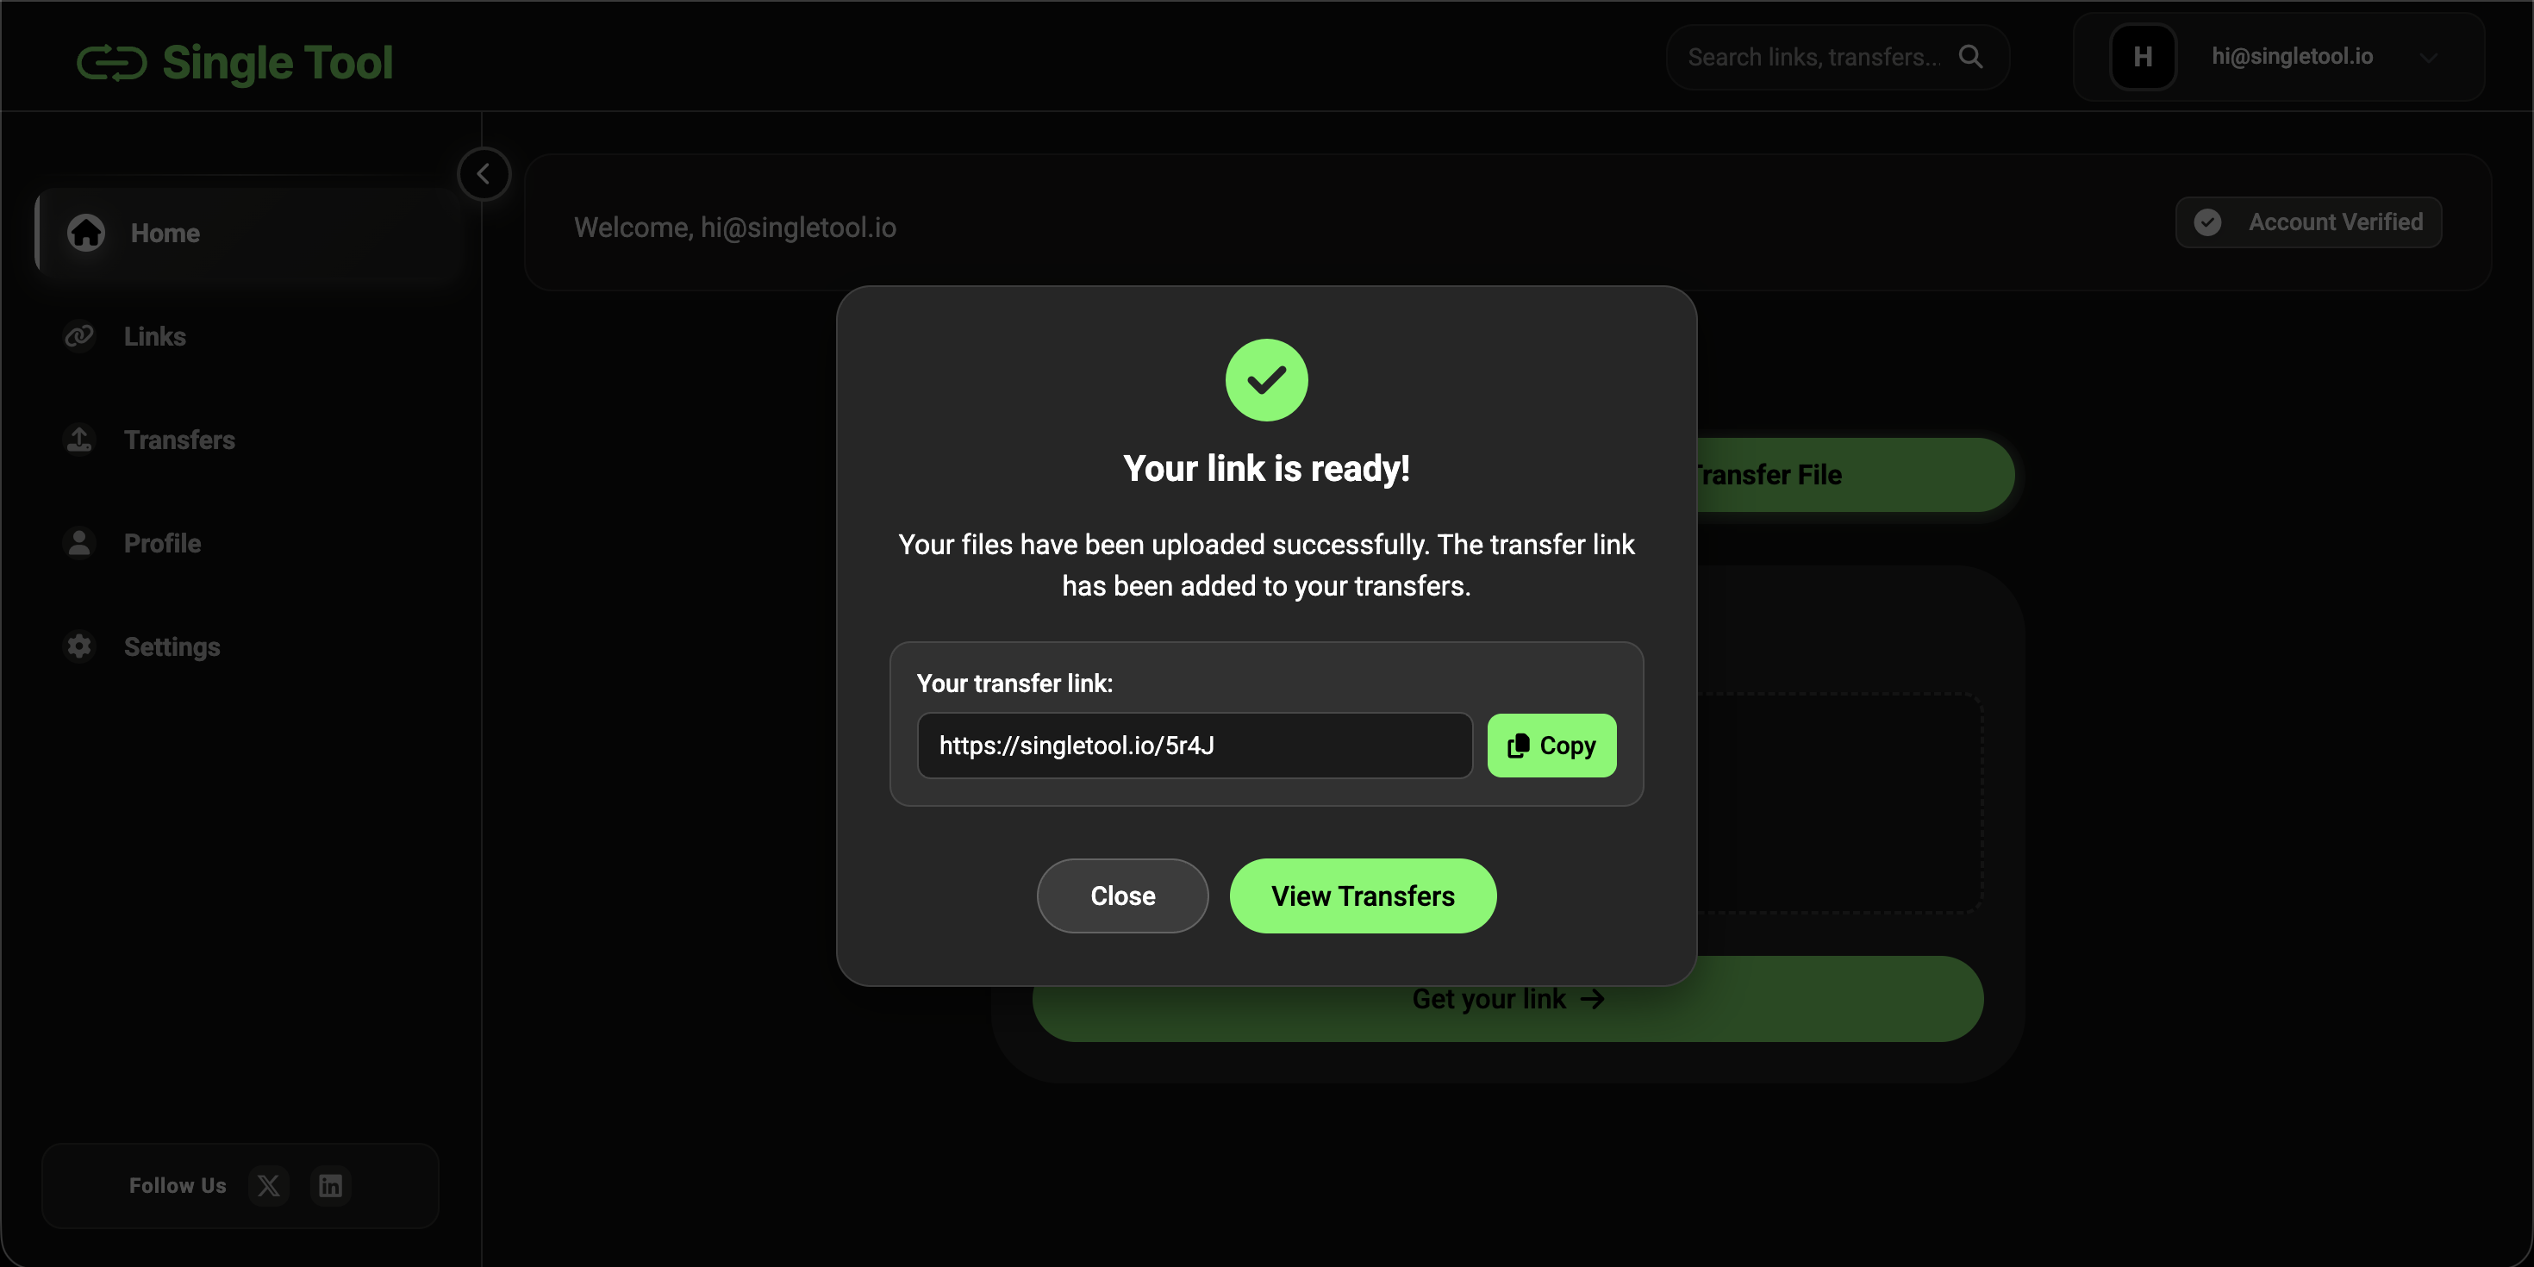
Task: Close the link ready dialog
Action: click(x=1121, y=896)
